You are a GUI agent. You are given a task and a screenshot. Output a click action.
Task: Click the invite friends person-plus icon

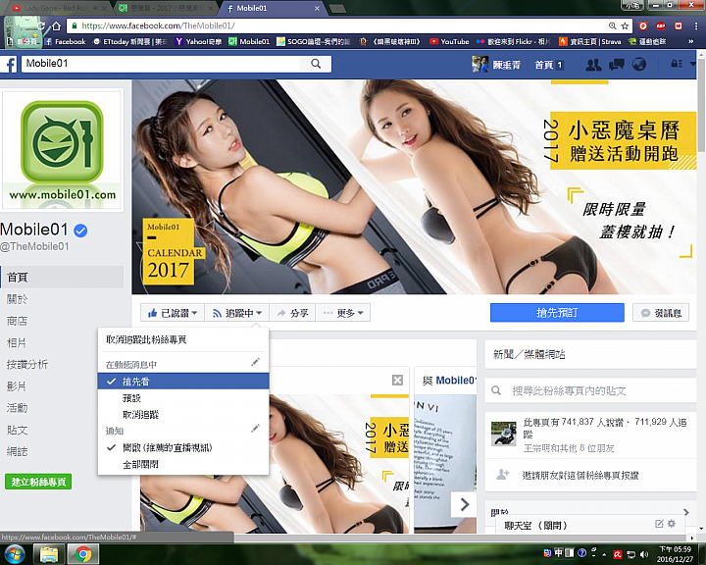coord(502,475)
